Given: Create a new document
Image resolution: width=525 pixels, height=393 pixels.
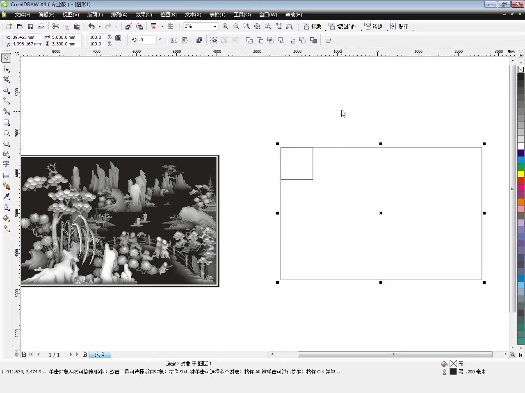Looking at the screenshot, I should tap(9, 26).
